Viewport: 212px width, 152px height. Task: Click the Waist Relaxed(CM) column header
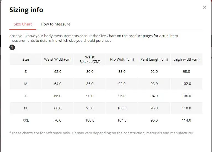click(90, 59)
